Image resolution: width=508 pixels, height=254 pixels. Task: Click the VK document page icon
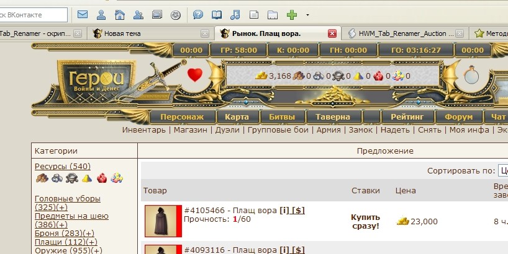click(254, 15)
